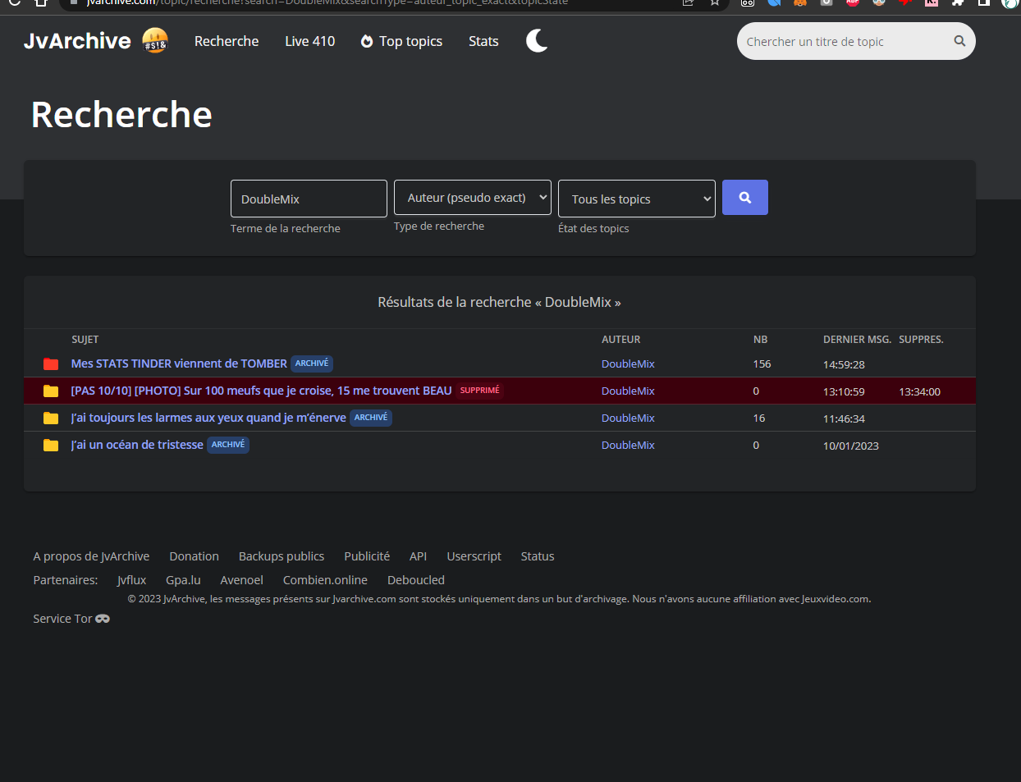Go to Live 410 page
The width and height of the screenshot is (1021, 782).
[309, 41]
